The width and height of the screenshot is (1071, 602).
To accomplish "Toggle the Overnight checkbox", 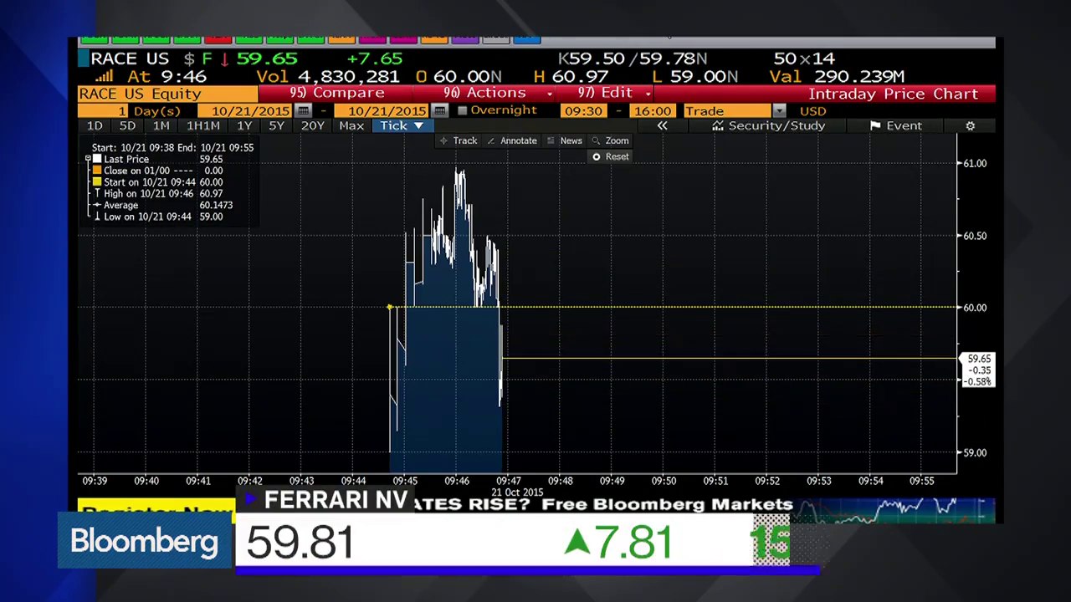I will tap(462, 110).
